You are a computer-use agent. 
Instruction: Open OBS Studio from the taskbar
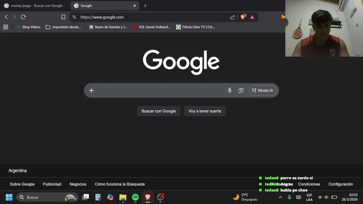[161, 197]
